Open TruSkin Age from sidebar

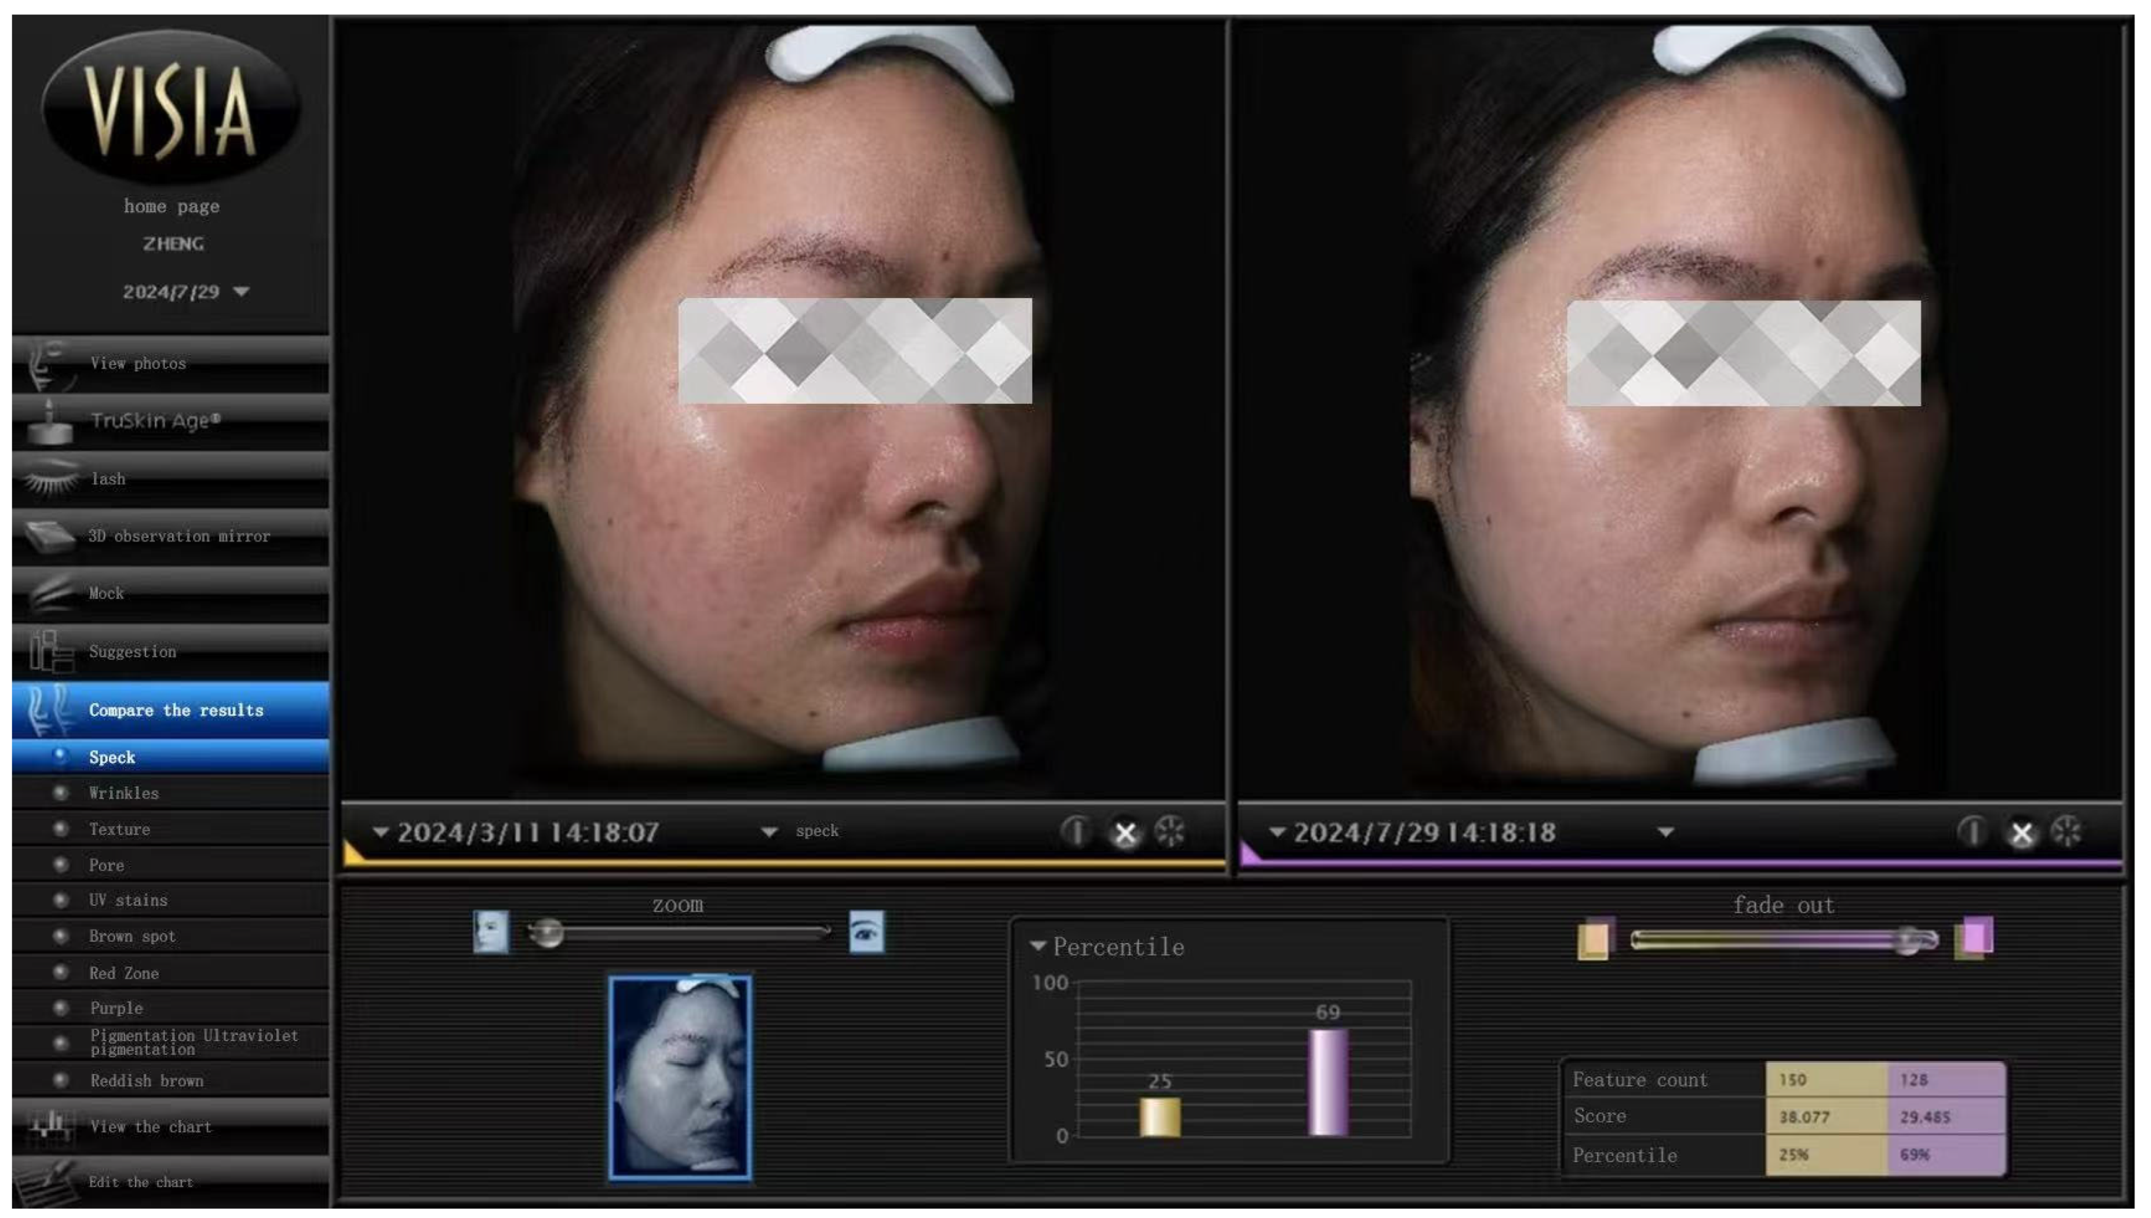(x=155, y=421)
